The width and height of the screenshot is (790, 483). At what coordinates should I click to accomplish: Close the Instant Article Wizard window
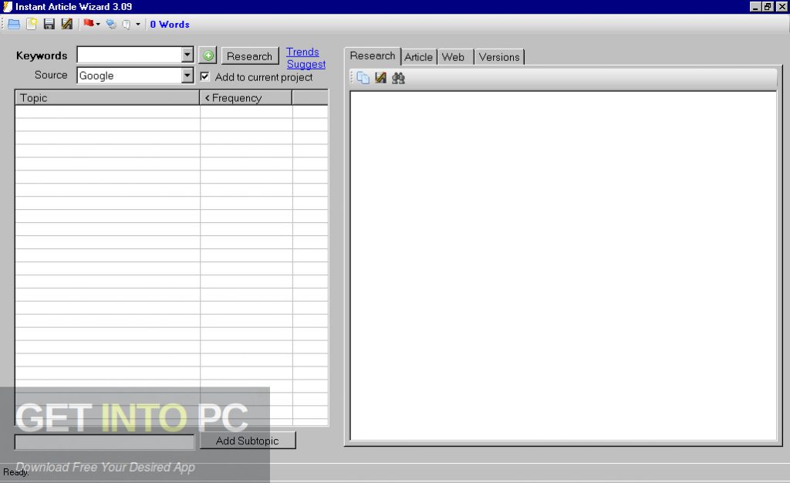click(x=782, y=6)
